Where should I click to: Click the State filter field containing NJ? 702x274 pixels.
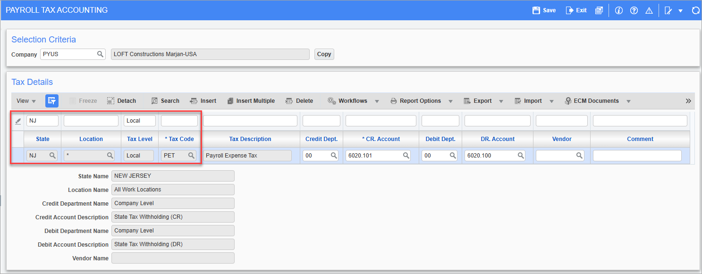pyautogui.click(x=42, y=121)
